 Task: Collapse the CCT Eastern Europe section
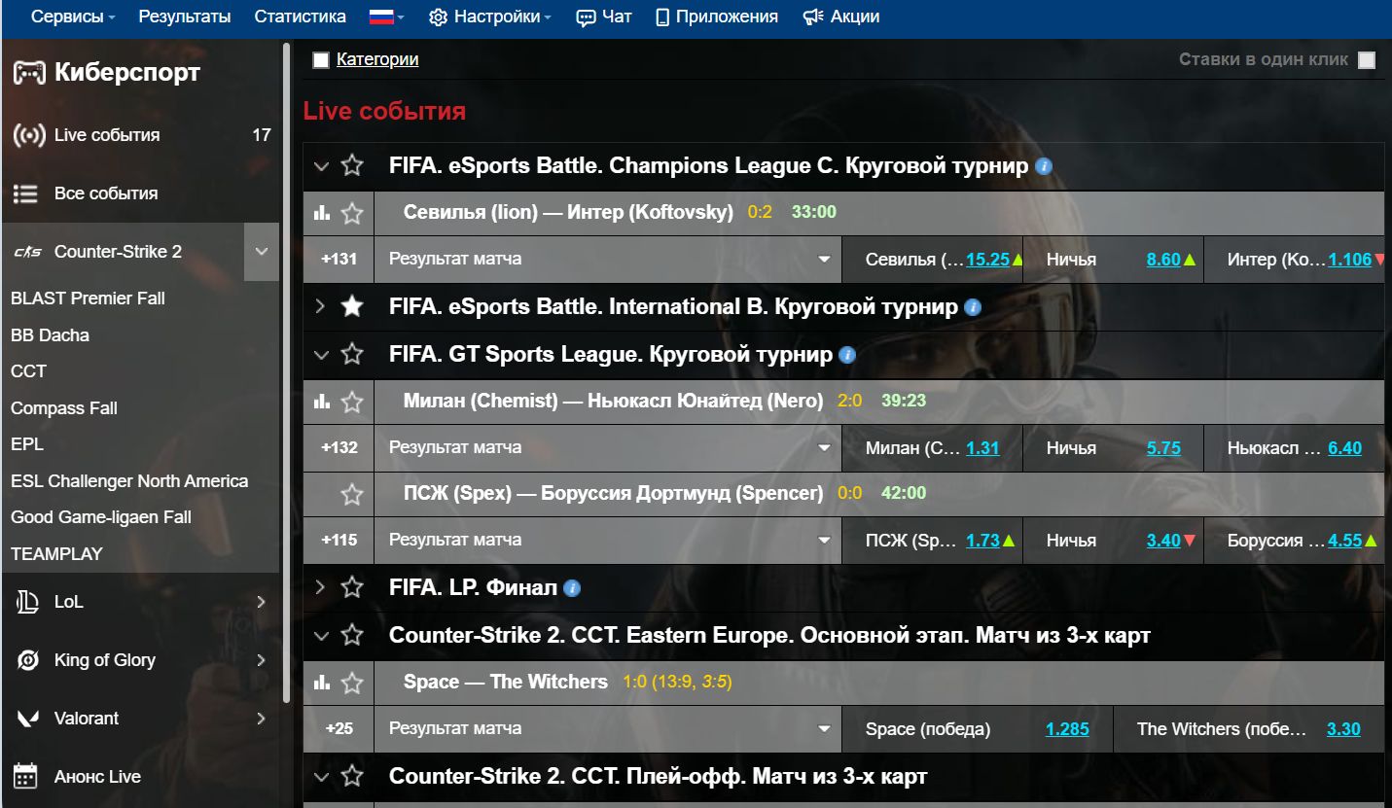321,636
